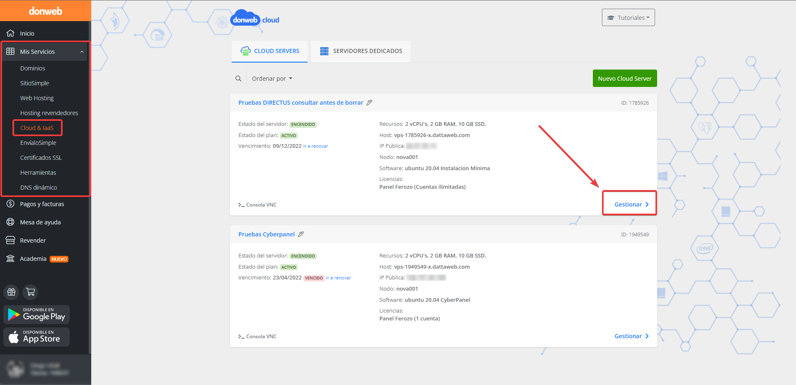Image resolution: width=796 pixels, height=385 pixels.
Task: Switch to the Servidores Dedicados tab
Action: (x=361, y=51)
